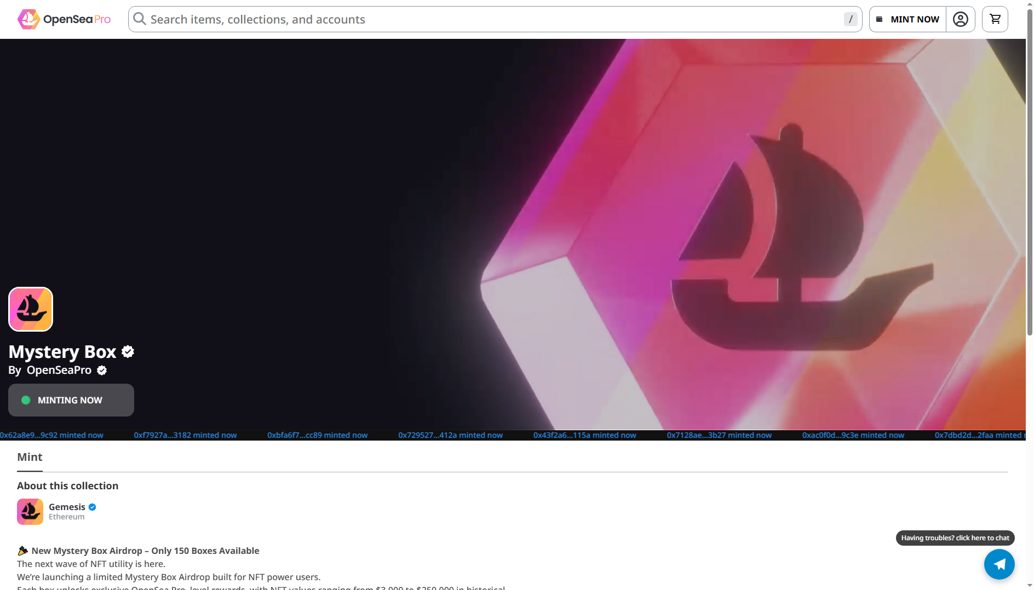Click ticker entry 0xac0f0d...9c3e minted now
This screenshot has height=590, width=1034.
coord(853,435)
